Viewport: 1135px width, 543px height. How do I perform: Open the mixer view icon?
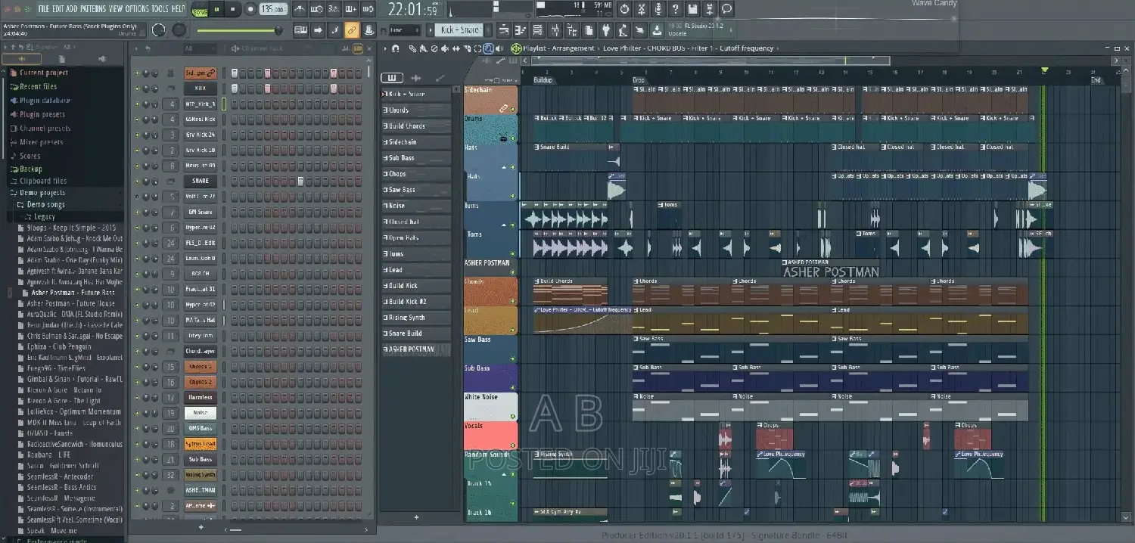point(555,30)
